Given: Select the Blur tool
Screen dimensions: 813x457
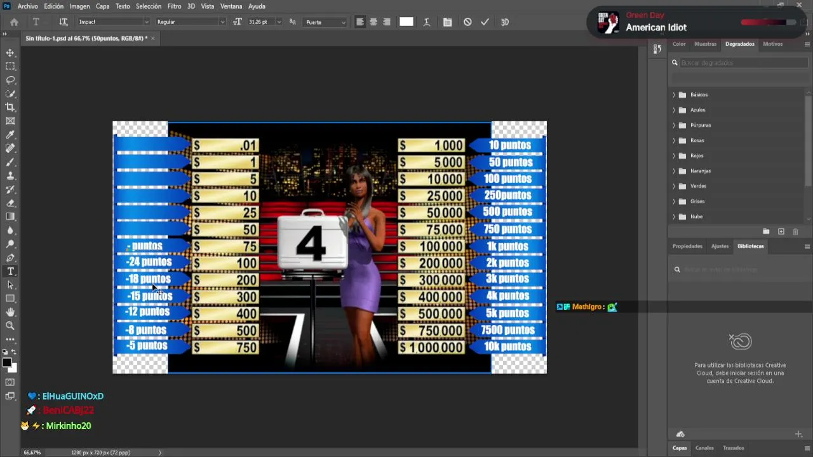Looking at the screenshot, I should pyautogui.click(x=10, y=230).
